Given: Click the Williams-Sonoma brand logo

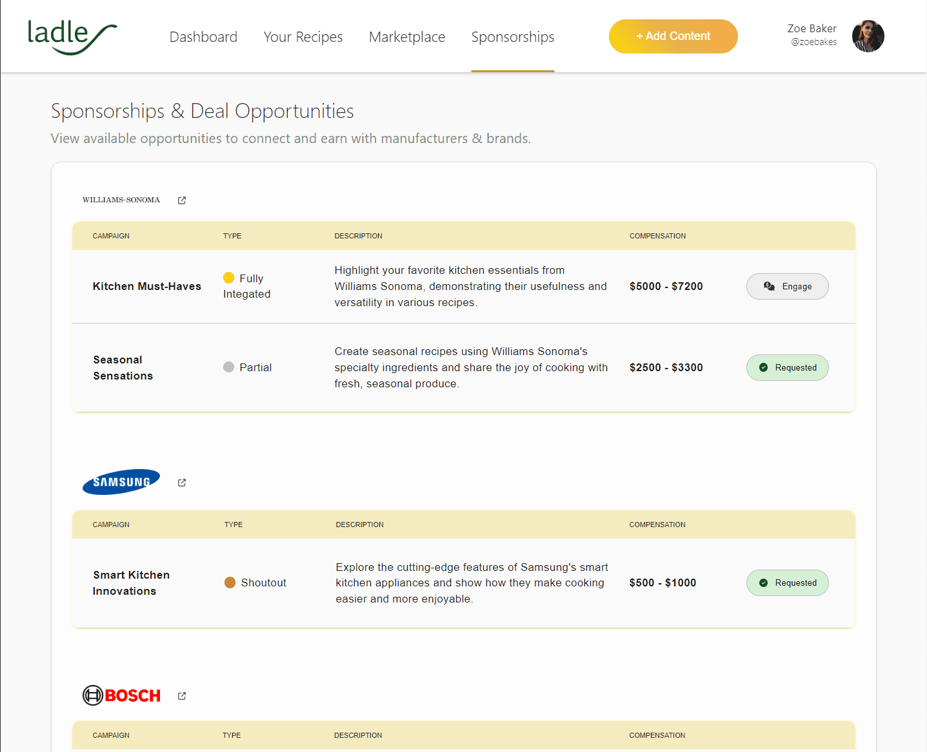Looking at the screenshot, I should click(121, 200).
